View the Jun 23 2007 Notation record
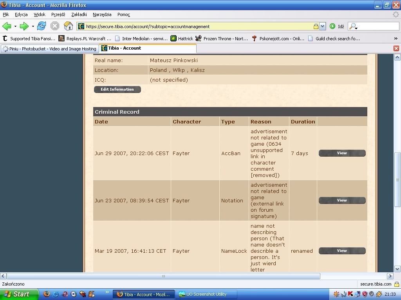 [342, 200]
